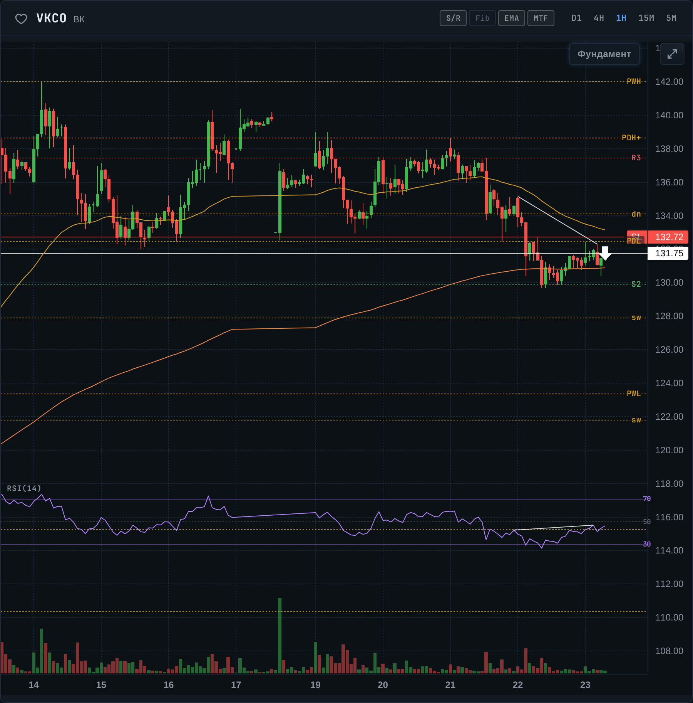Click the PDH+ level label
The width and height of the screenshot is (693, 703).
(x=631, y=138)
